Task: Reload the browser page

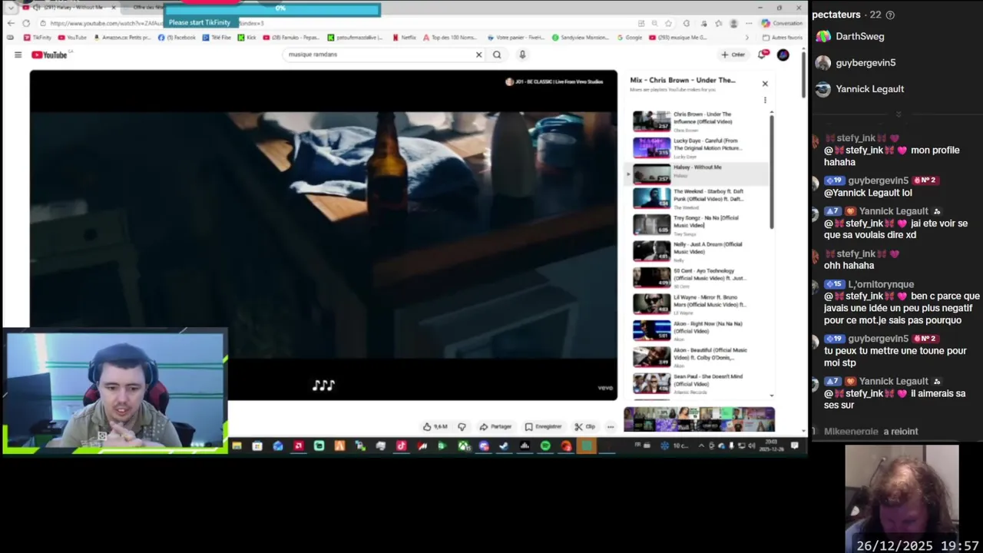Action: [26, 23]
